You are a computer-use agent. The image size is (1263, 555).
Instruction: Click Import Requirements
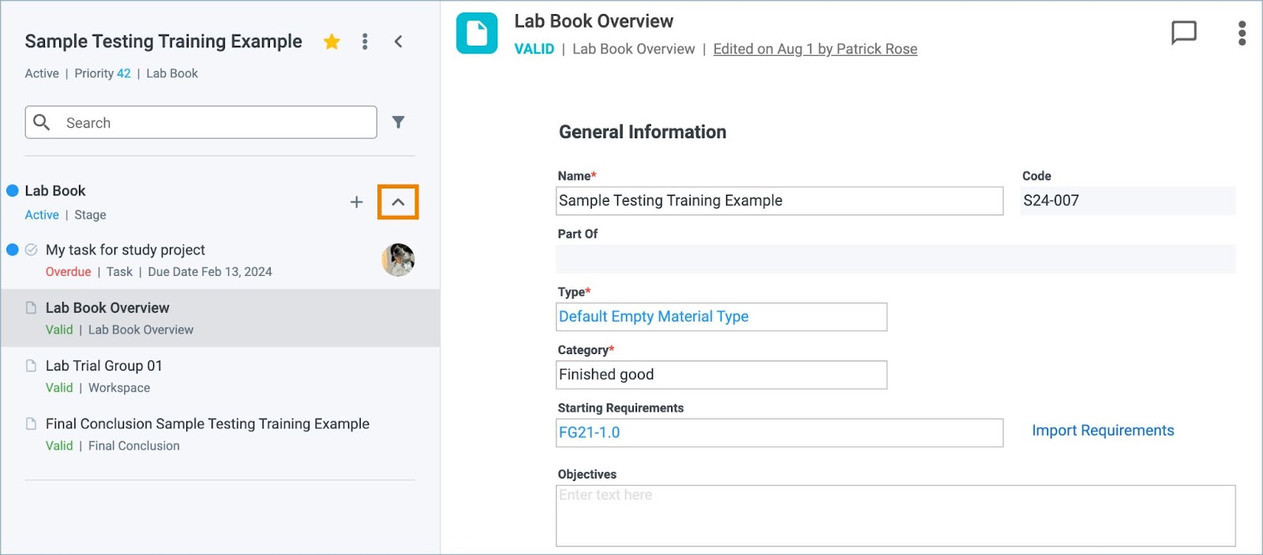(1103, 430)
